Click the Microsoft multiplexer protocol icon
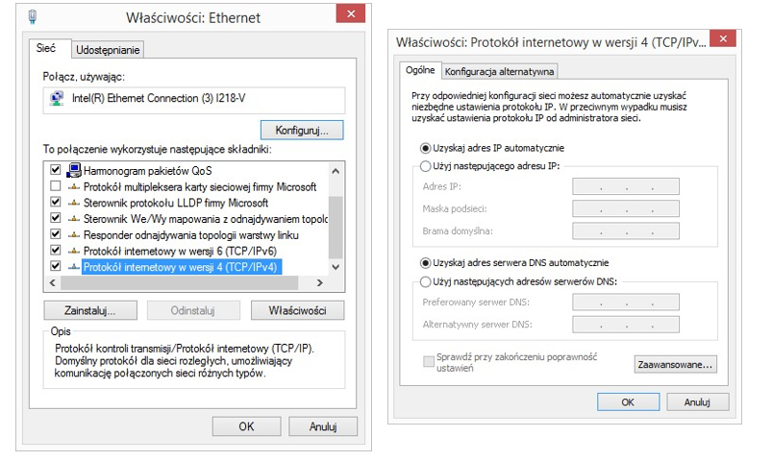This screenshot has width=772, height=461. click(73, 186)
